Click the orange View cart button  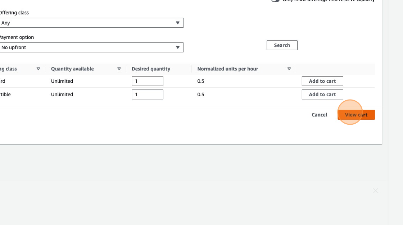pos(356,115)
